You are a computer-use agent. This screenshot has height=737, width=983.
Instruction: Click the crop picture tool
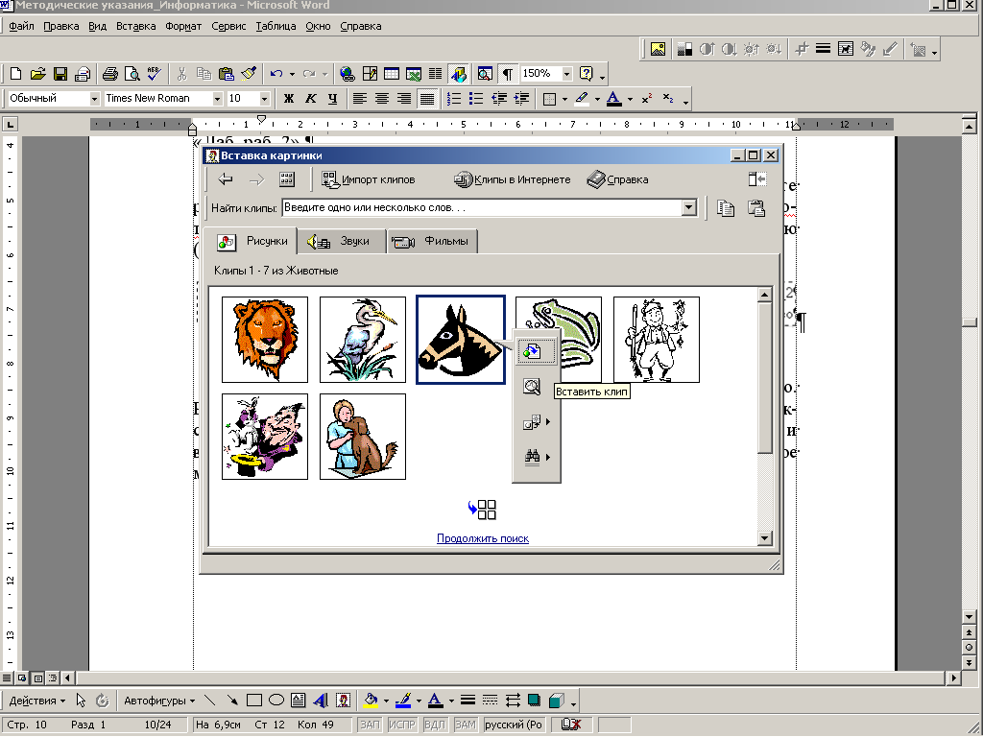802,49
